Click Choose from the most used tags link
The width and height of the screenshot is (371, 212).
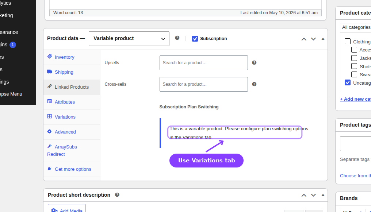355,176
